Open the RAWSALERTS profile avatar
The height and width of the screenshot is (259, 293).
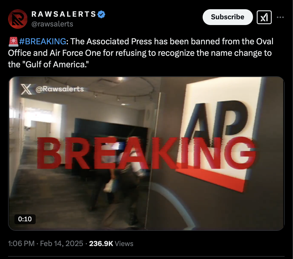point(18,19)
